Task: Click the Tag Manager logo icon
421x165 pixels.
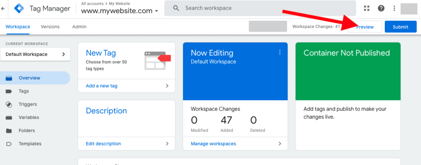Action: [x=20, y=8]
